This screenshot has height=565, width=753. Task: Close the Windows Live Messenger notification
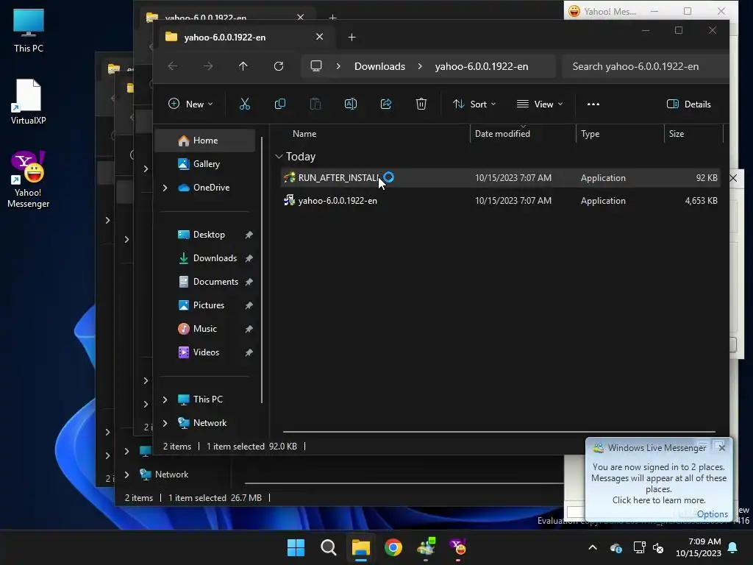(722, 448)
